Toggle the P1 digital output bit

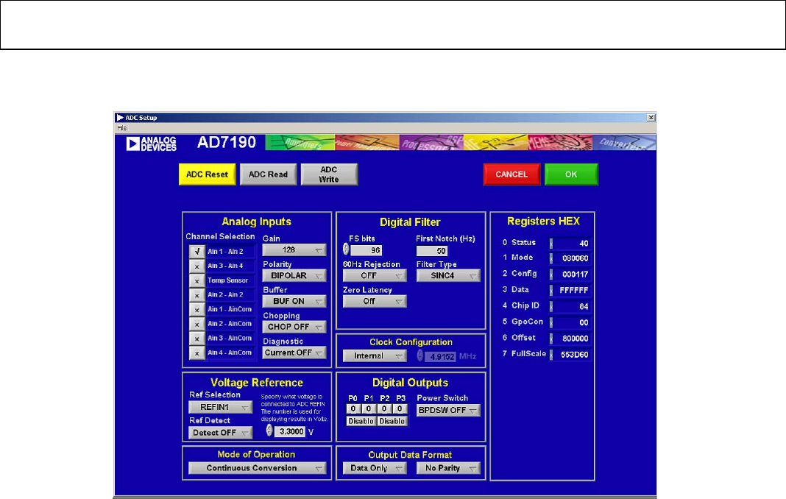(x=369, y=408)
